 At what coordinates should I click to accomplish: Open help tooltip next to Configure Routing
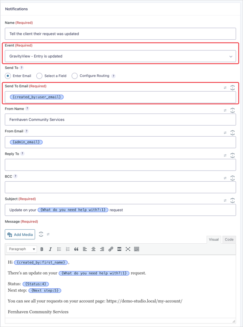click(113, 76)
